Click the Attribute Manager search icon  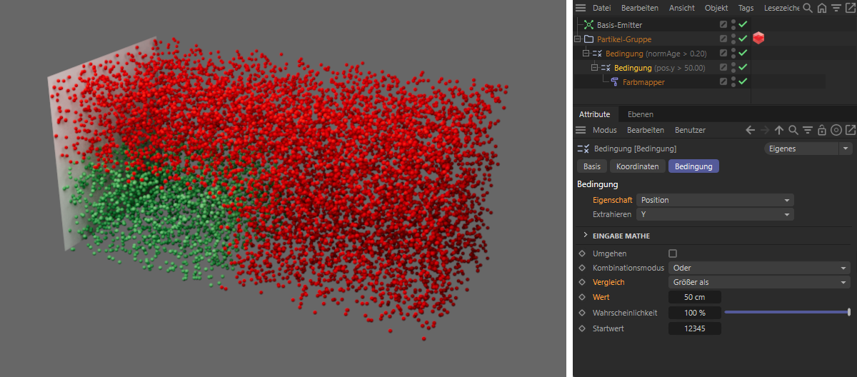click(793, 130)
